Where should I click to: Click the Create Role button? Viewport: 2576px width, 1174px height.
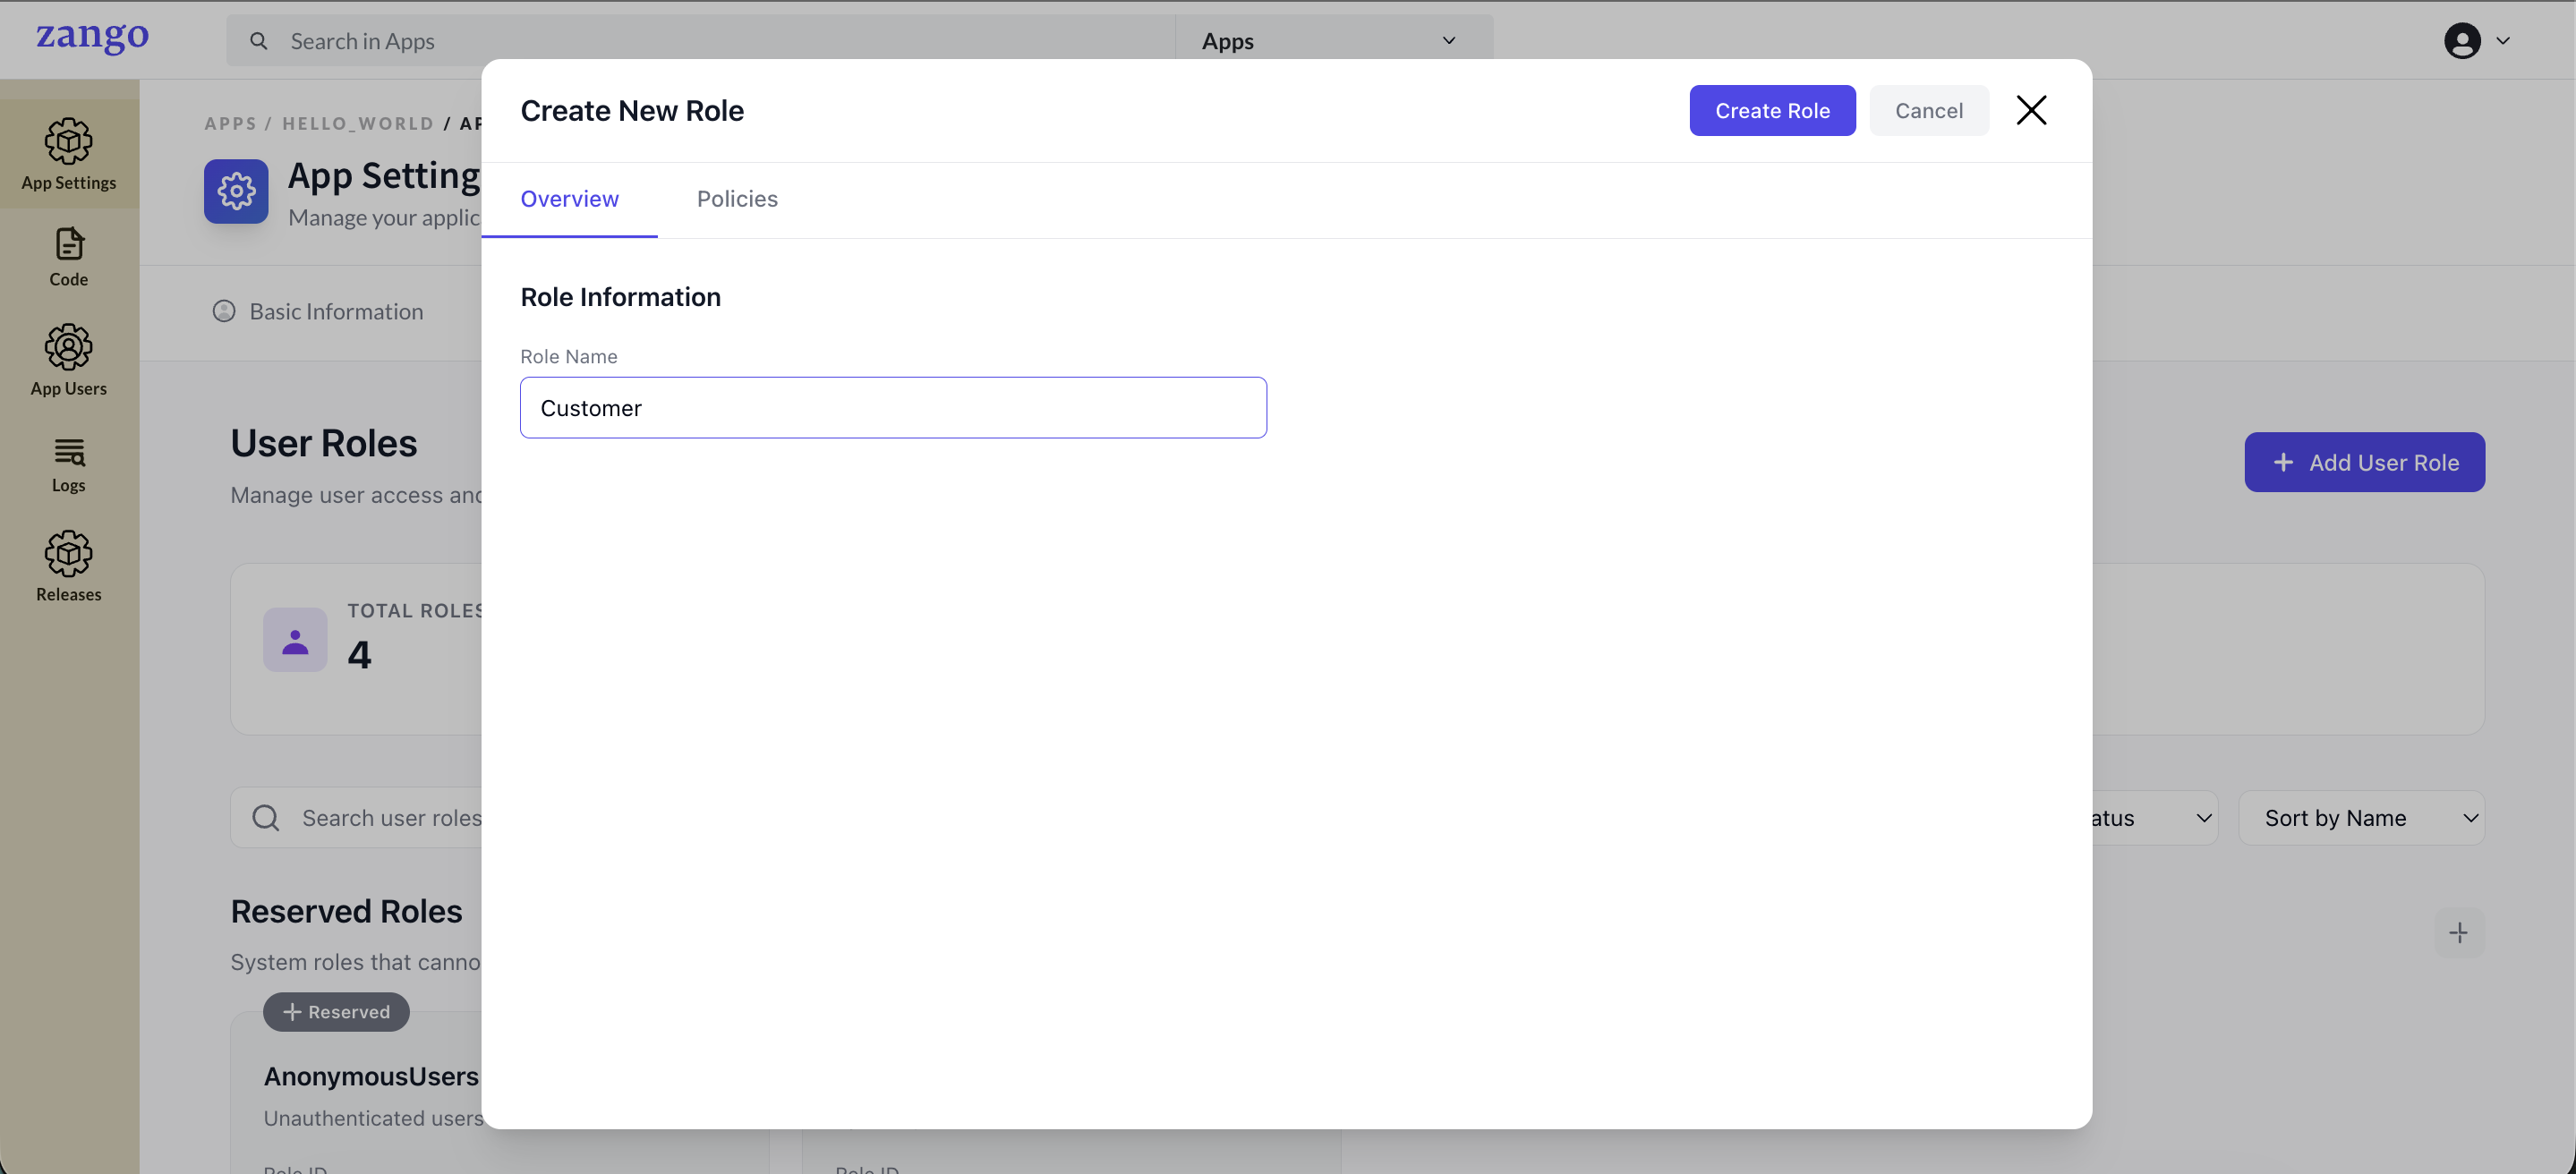1772,110
